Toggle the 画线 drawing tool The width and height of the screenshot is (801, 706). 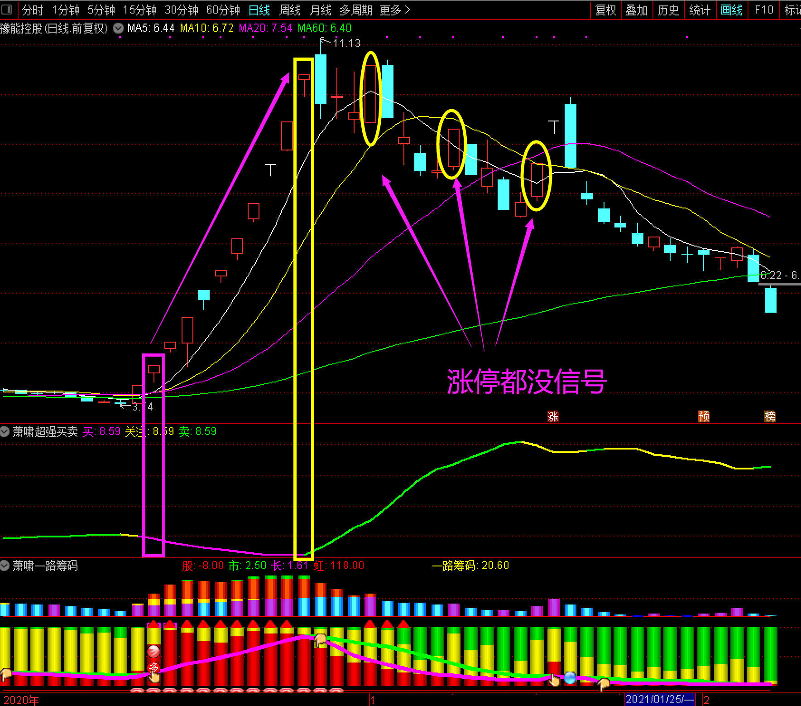click(732, 10)
